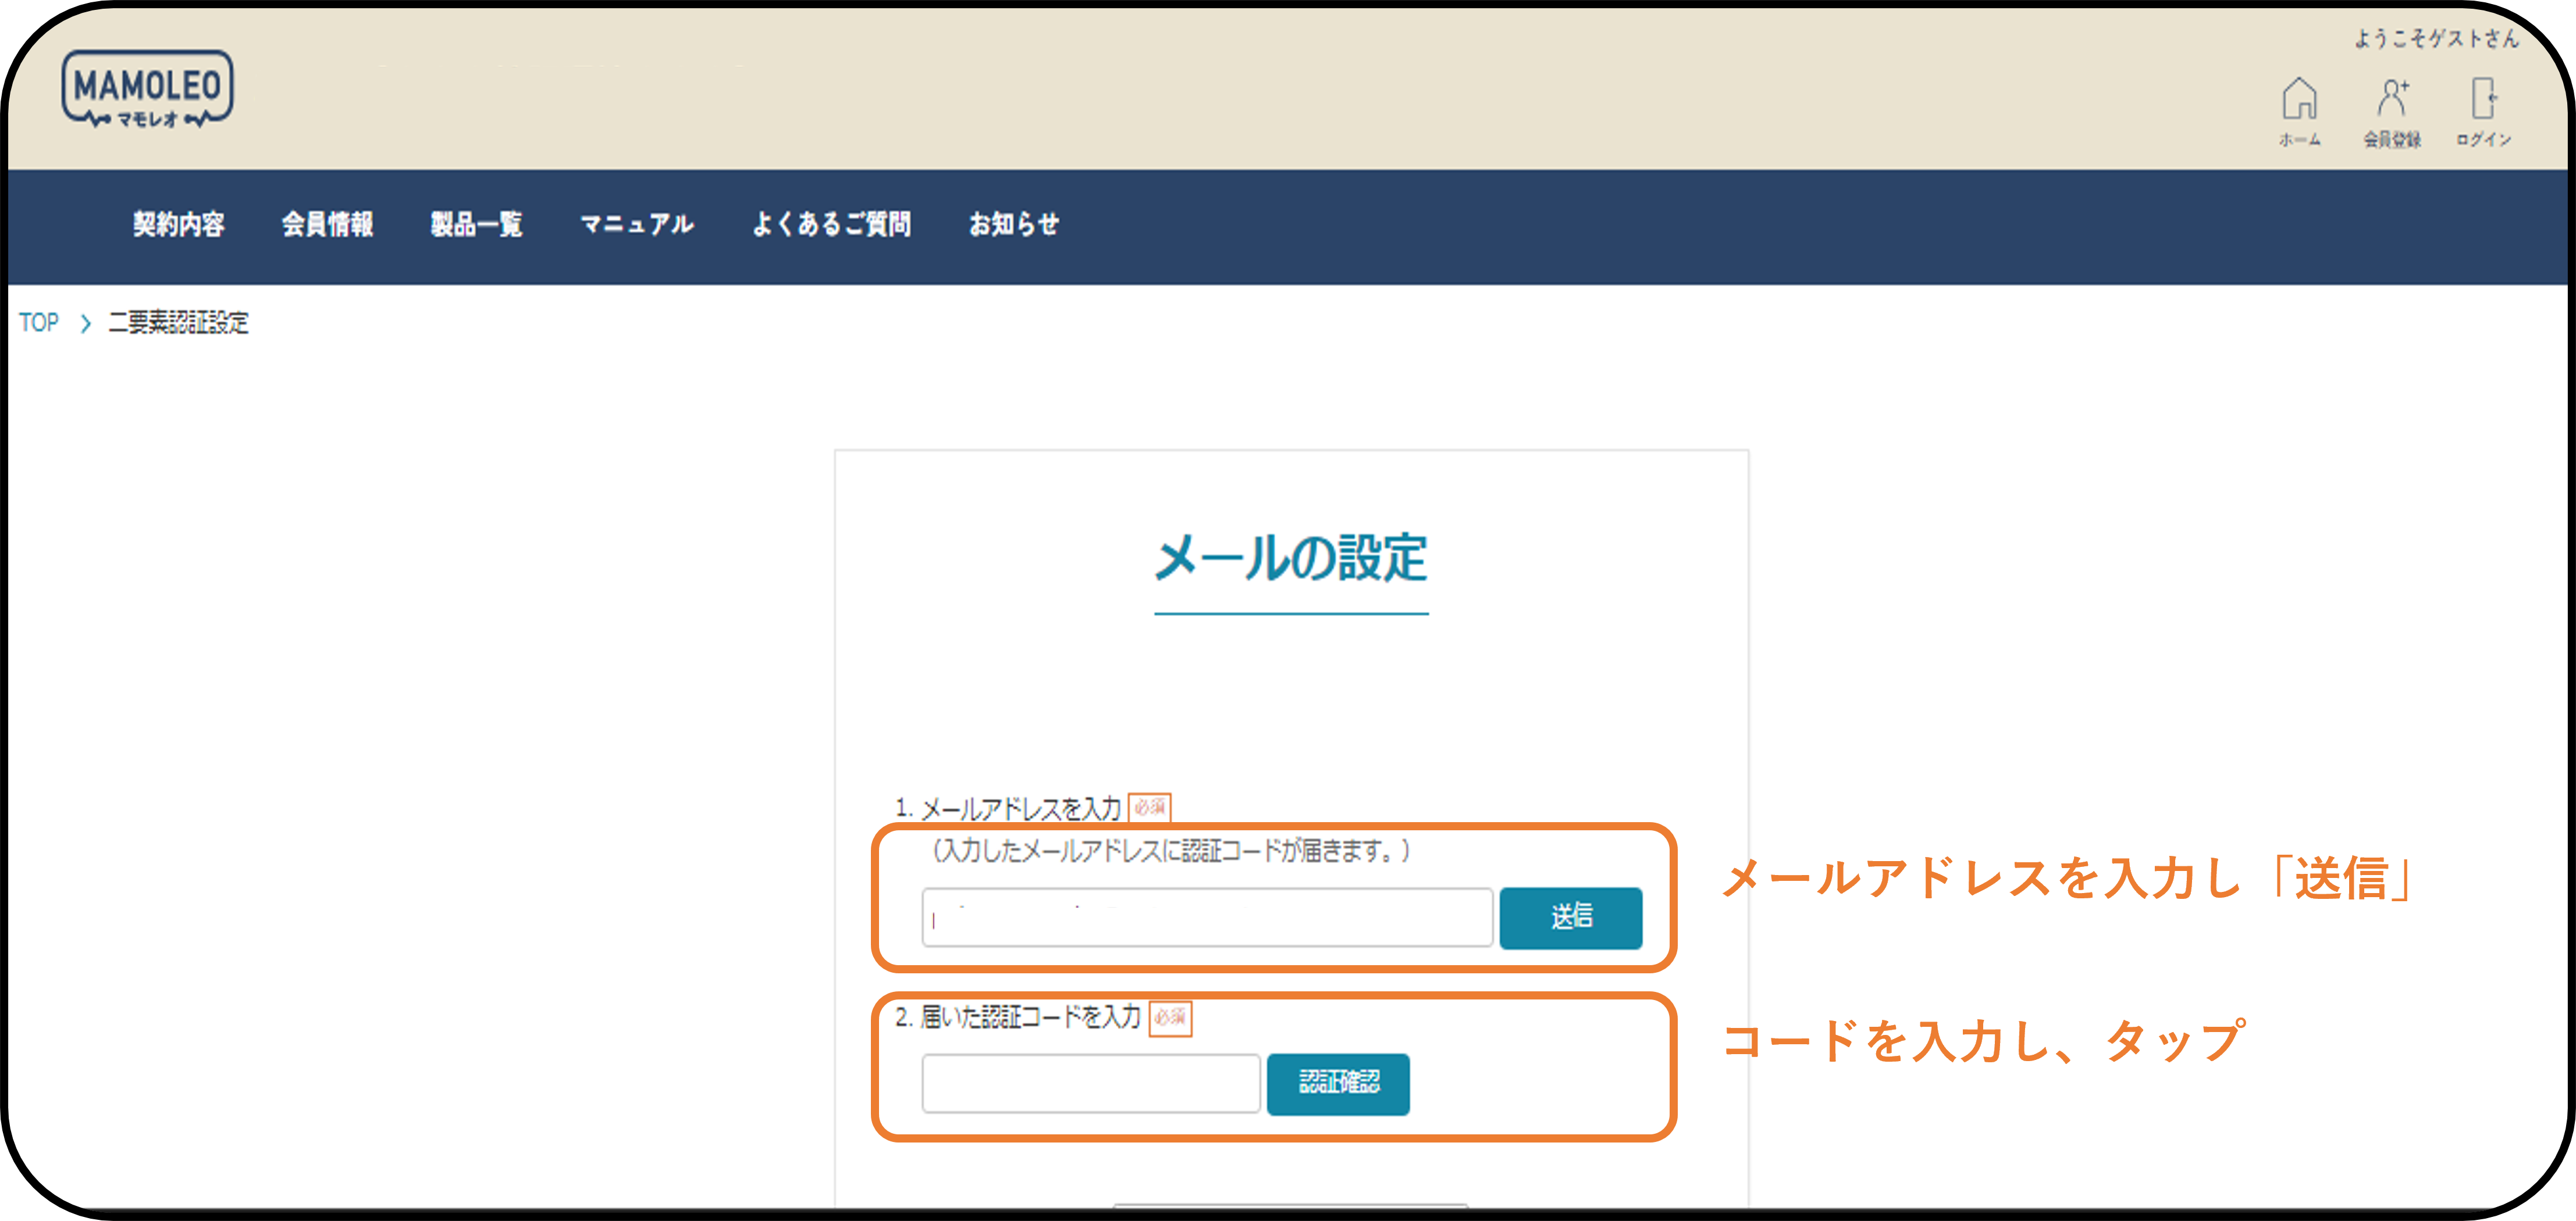
Task: Select 会員情報 in the navigation bar
Action: click(x=327, y=224)
